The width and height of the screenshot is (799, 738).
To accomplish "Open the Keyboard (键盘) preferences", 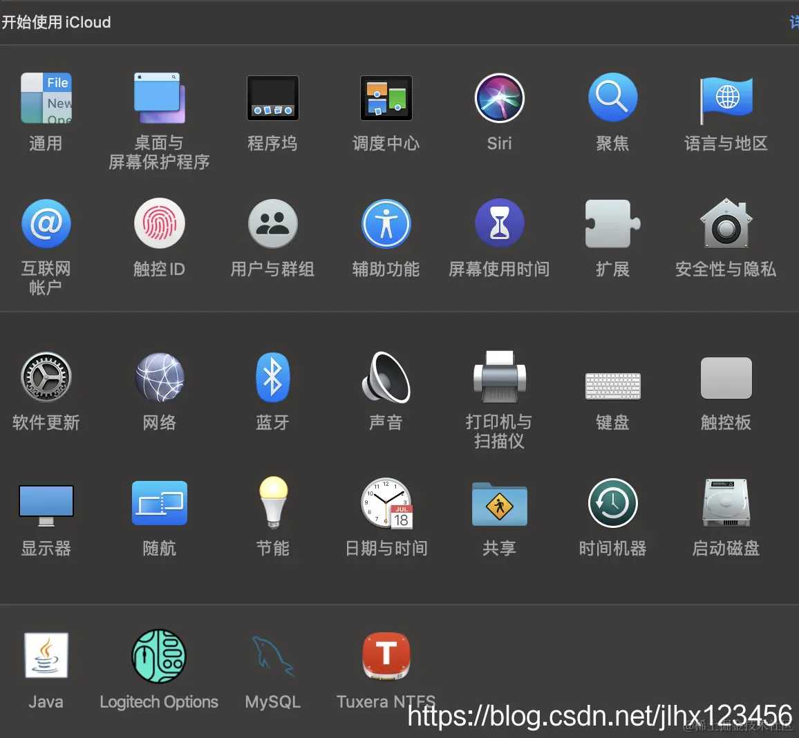I will point(612,386).
